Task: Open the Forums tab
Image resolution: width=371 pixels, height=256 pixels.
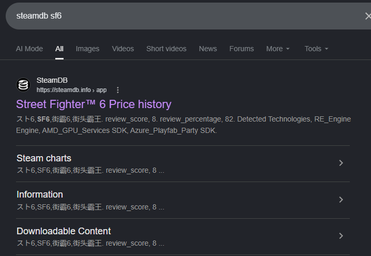Action: click(x=242, y=49)
